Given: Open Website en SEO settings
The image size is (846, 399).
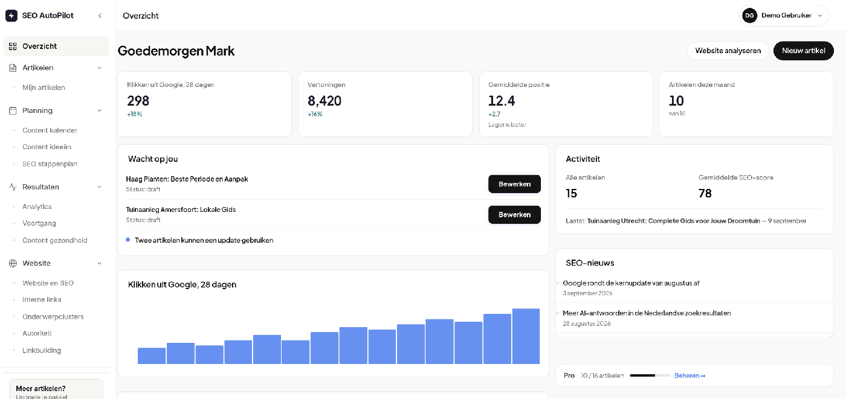Looking at the screenshot, I should 48,283.
